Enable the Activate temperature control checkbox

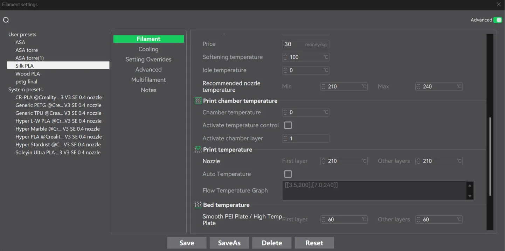point(288,125)
